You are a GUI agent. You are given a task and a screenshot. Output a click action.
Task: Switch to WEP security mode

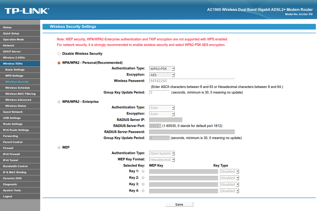click(x=59, y=147)
